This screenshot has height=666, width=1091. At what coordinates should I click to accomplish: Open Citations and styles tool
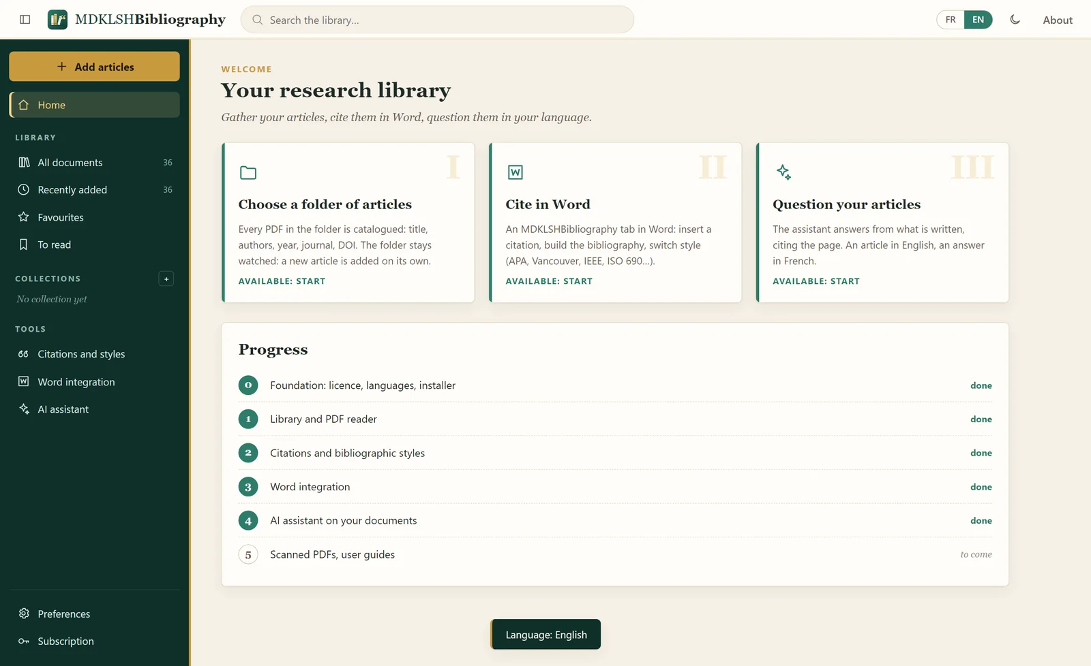[x=95, y=354]
